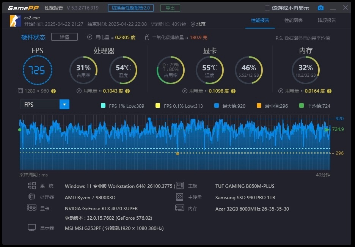Click Acer 32GB 6000MHz memory text
355x247 pixels.
(x=252, y=209)
